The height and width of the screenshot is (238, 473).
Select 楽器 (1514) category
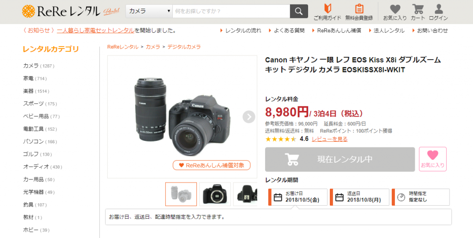[36, 91]
